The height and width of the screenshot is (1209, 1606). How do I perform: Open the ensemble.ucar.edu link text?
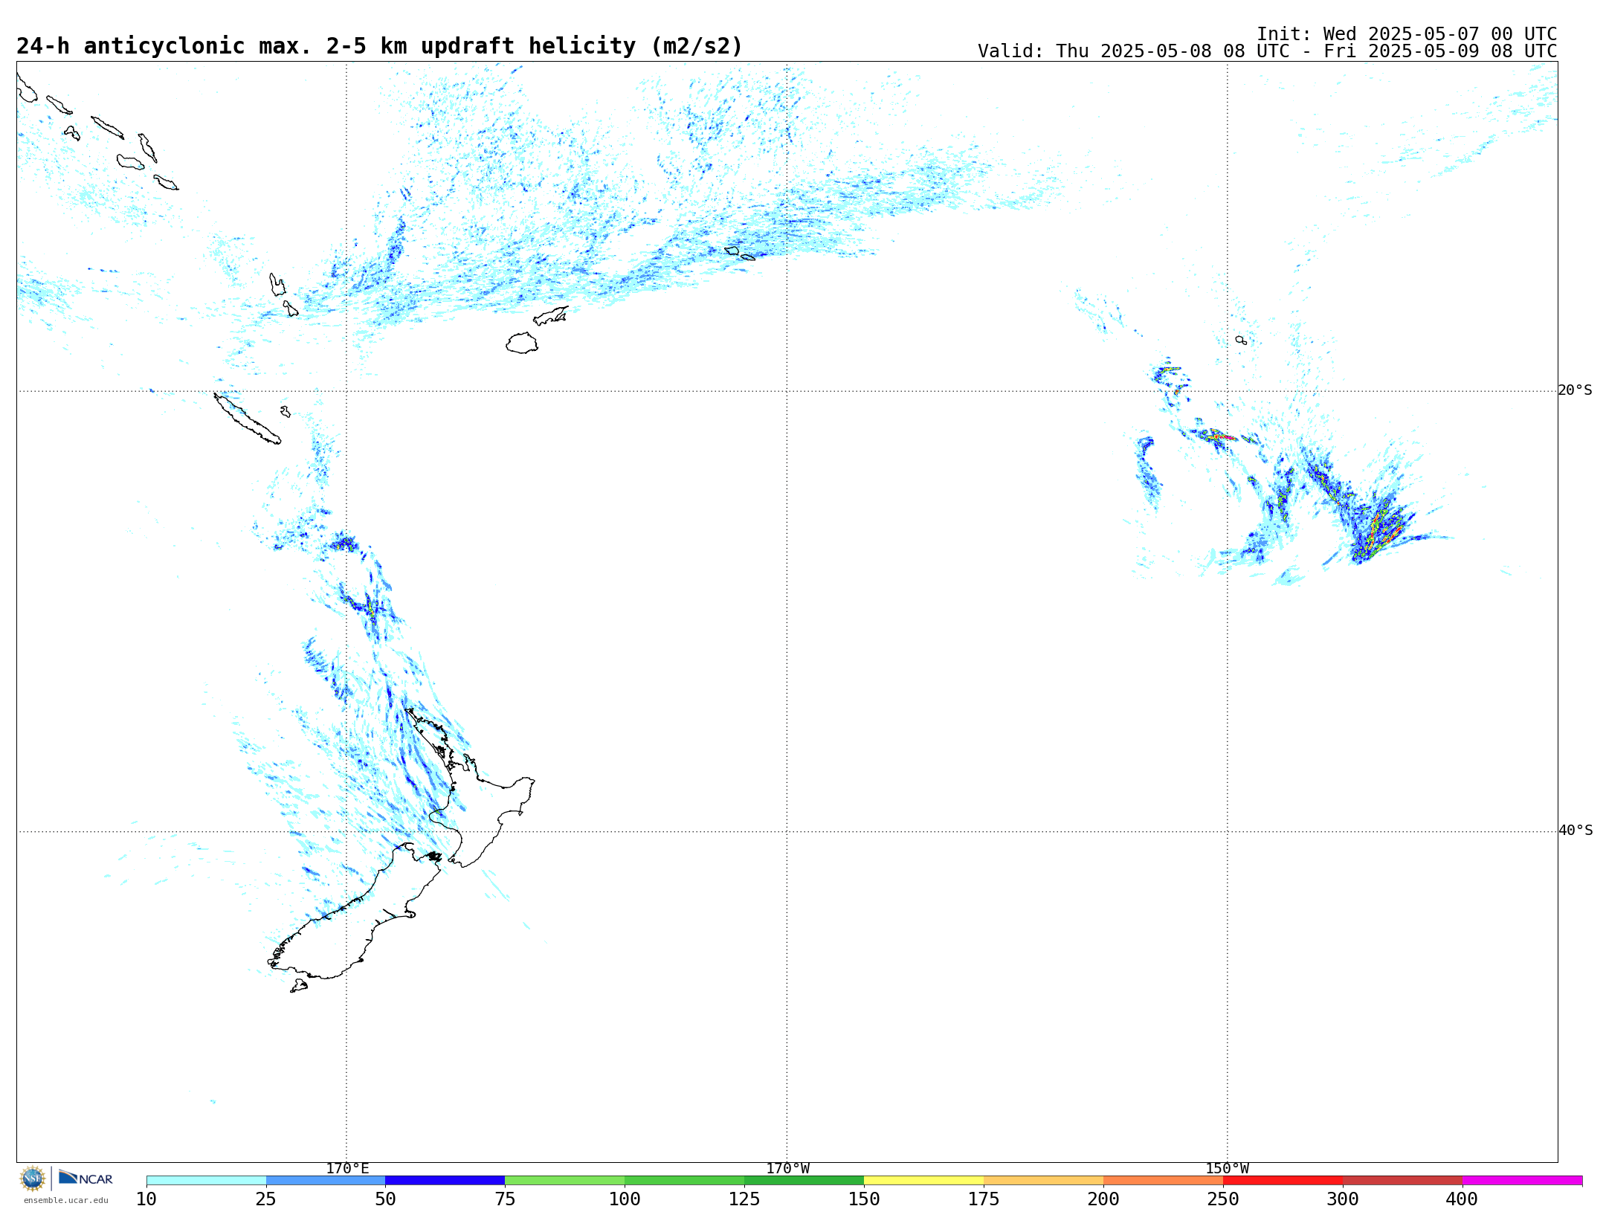pos(65,1200)
